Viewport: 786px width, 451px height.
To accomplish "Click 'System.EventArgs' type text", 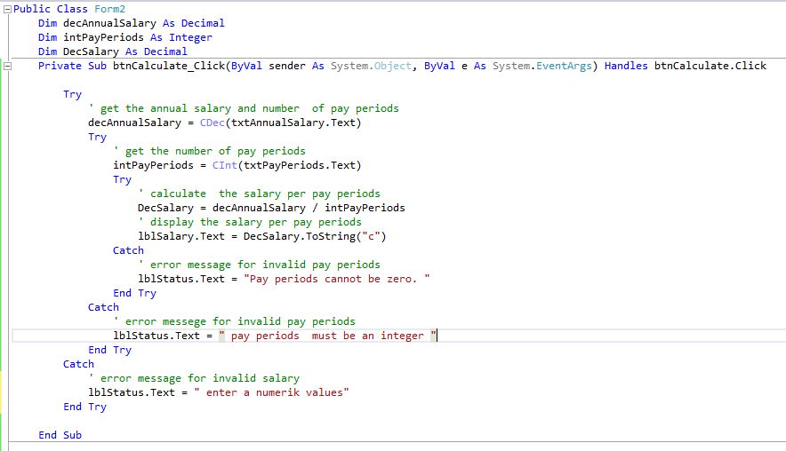I will coord(541,66).
